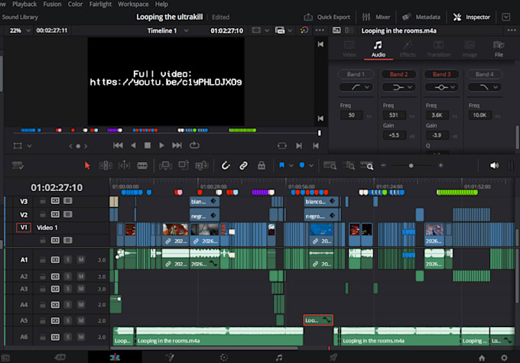Open the Fusion menu
This screenshot has width=520, height=363.
[x=52, y=4]
